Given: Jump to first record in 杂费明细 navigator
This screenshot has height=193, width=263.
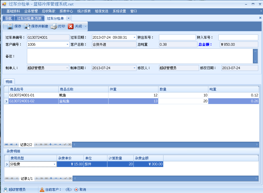Looking at the screenshot, I should tap(7, 178).
